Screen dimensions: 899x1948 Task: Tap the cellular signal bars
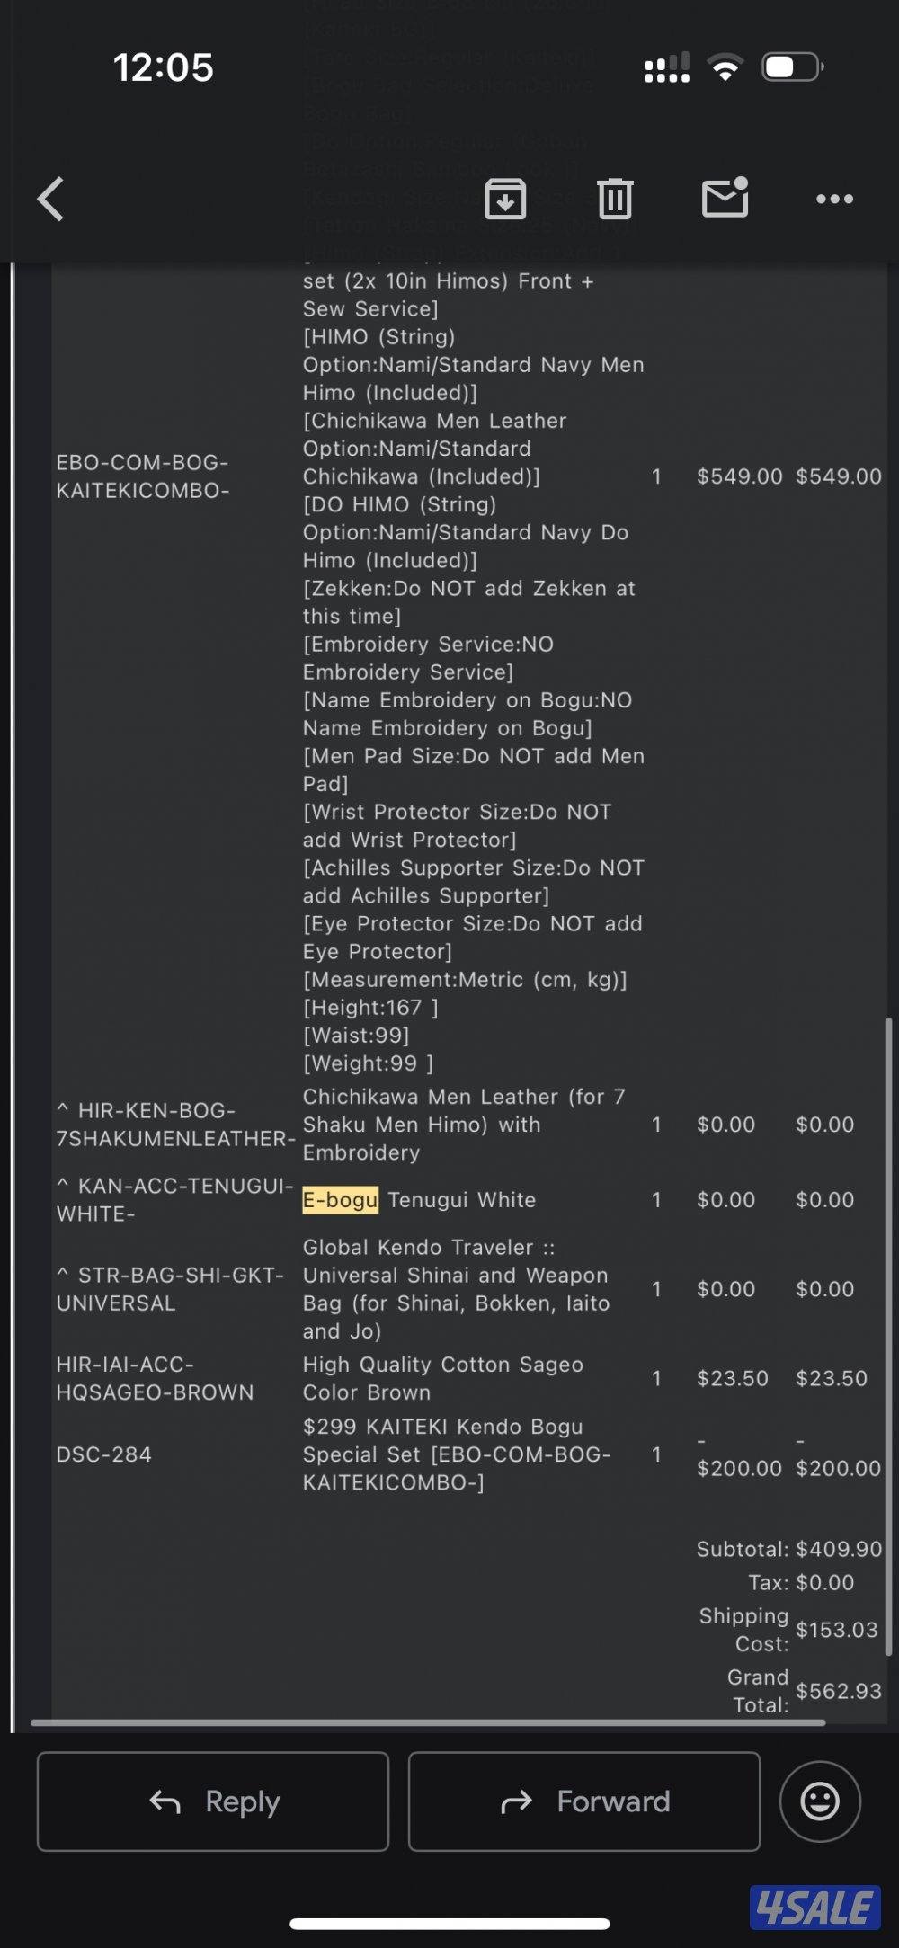[667, 67]
